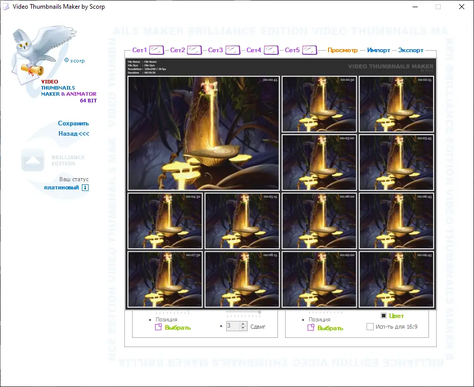This screenshot has width=474, height=387.
Task: Click the © scorp copyright text
Action: tap(74, 60)
